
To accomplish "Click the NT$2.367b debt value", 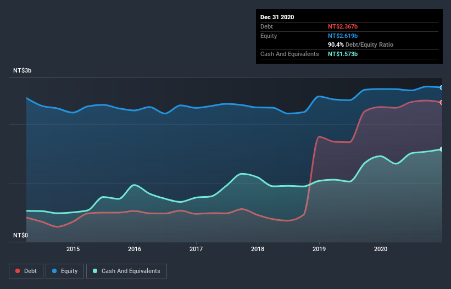I will click(x=343, y=26).
